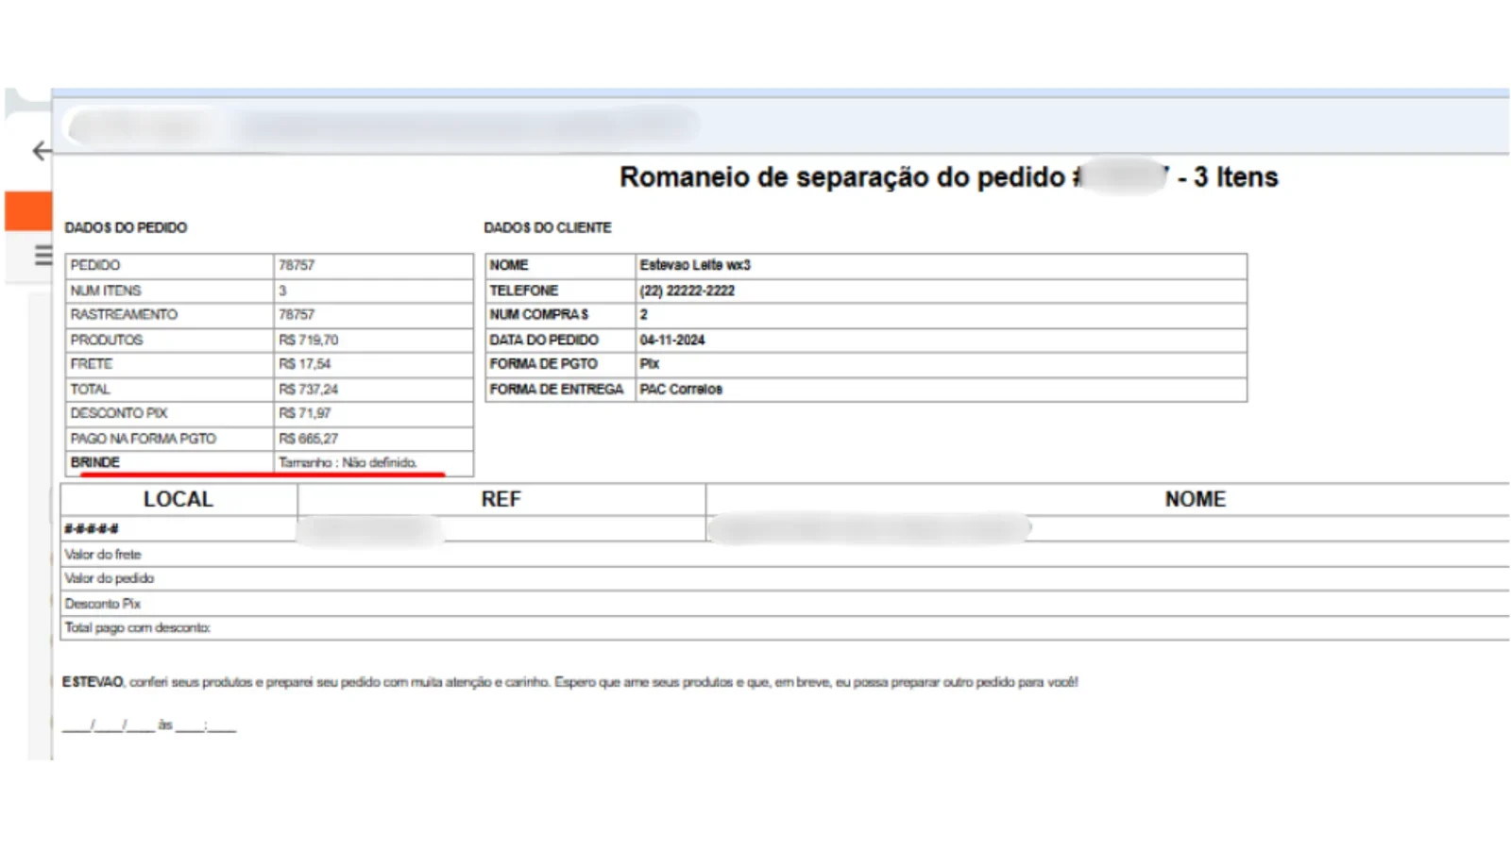This screenshot has height=849, width=1511.
Task: Click the FORMA DE ENTREGA label
Action: [x=556, y=389]
